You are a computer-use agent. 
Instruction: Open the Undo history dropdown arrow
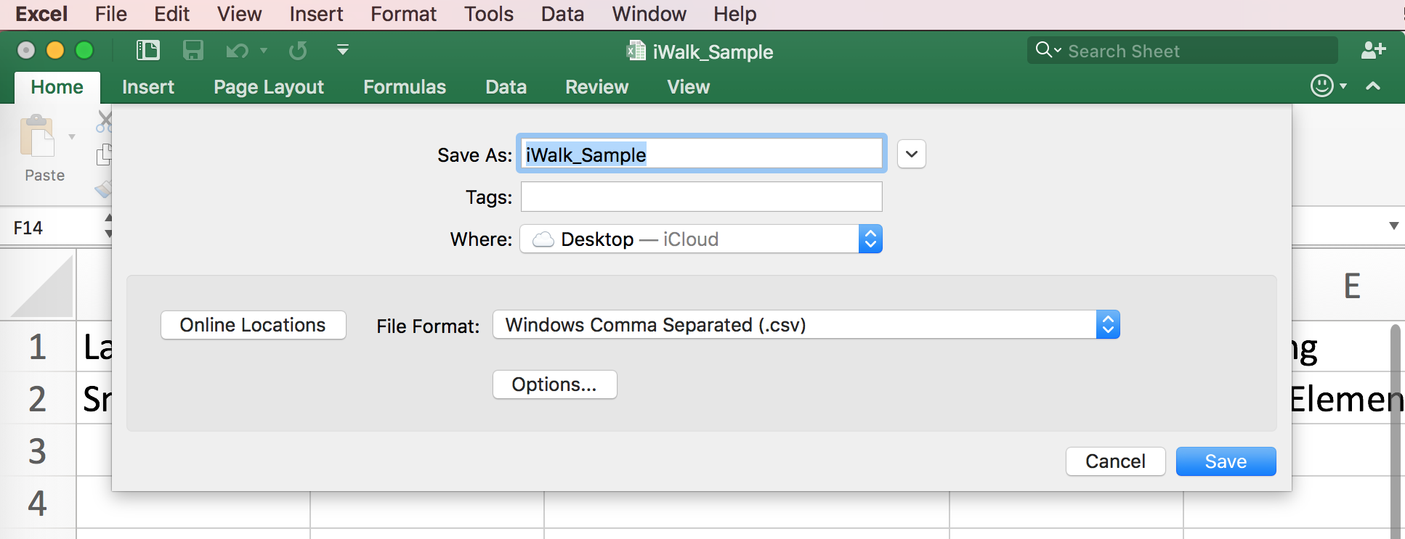click(264, 51)
